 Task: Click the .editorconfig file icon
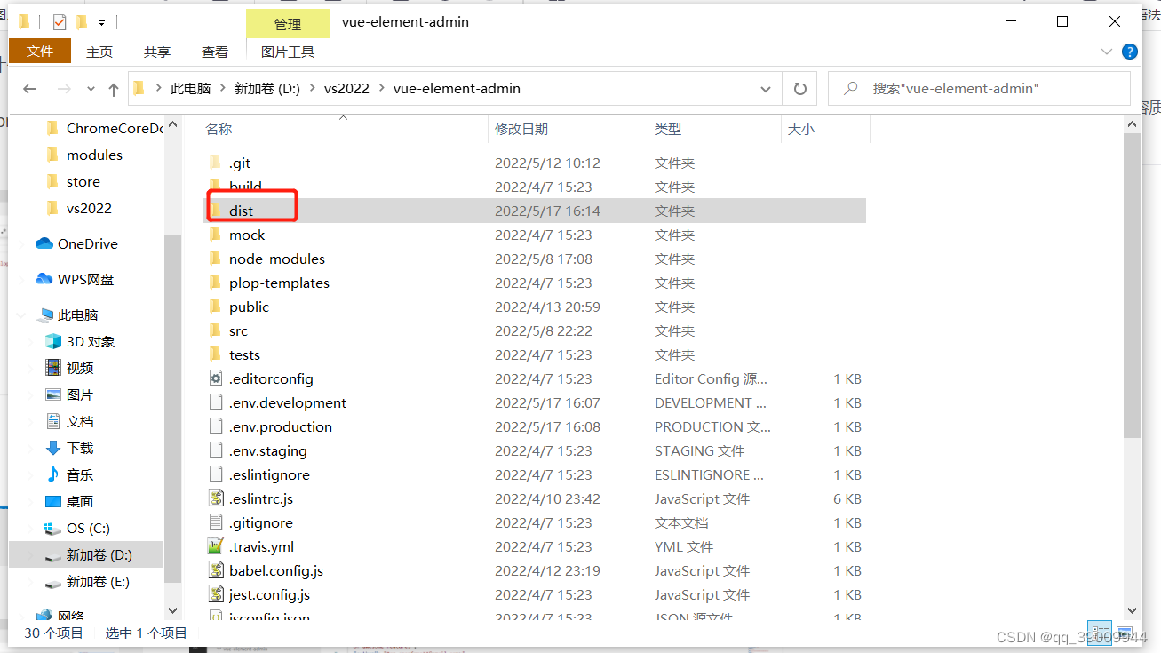215,378
